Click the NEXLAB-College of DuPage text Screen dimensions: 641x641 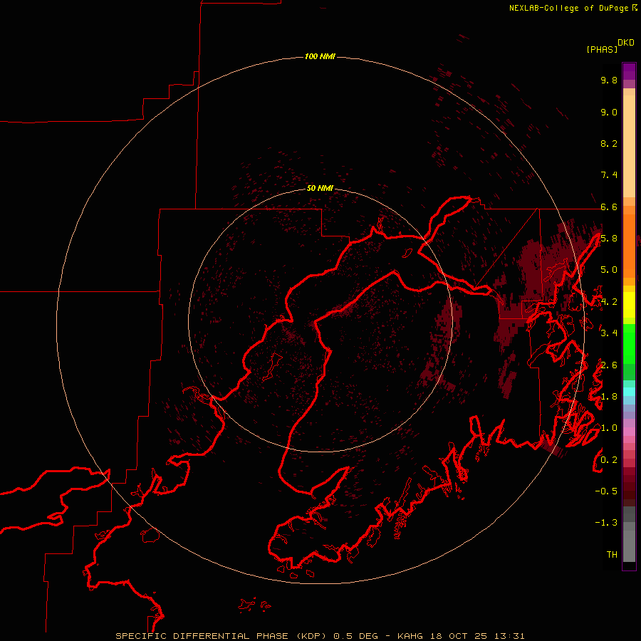click(568, 8)
